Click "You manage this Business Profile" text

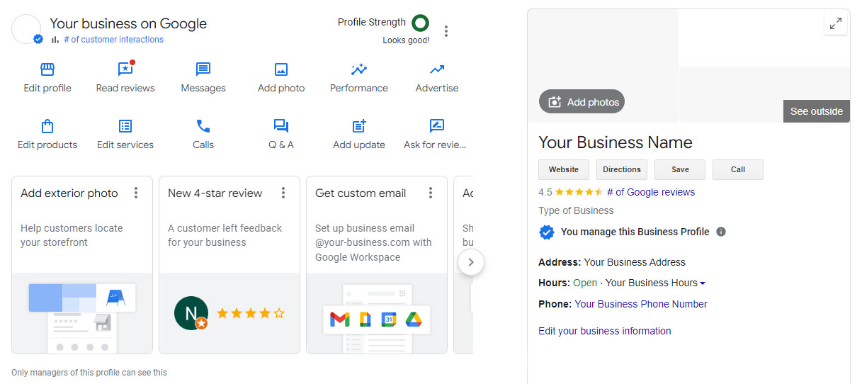pos(635,232)
